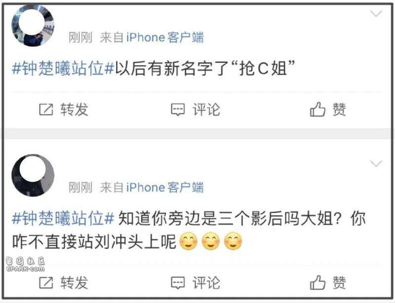Open the second poster's avatar
This screenshot has width=395, height=303.
pos(33,175)
